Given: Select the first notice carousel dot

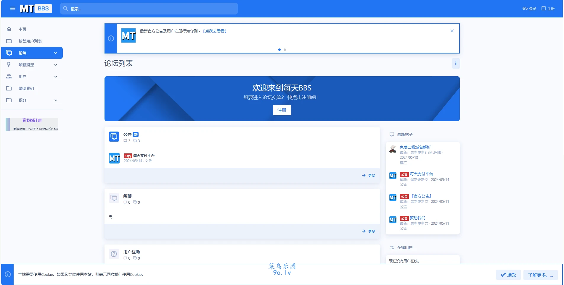Looking at the screenshot, I should point(279,50).
